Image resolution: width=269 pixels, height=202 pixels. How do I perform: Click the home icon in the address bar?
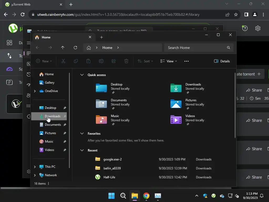point(89,48)
